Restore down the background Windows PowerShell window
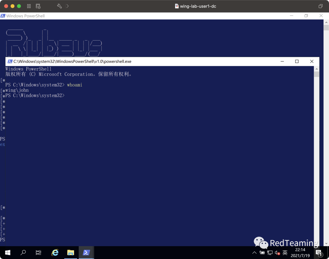Image resolution: width=329 pixels, height=259 pixels. [x=306, y=16]
